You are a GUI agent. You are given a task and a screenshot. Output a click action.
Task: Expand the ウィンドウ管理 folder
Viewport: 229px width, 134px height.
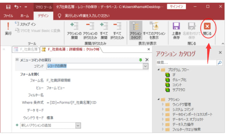click(163, 104)
